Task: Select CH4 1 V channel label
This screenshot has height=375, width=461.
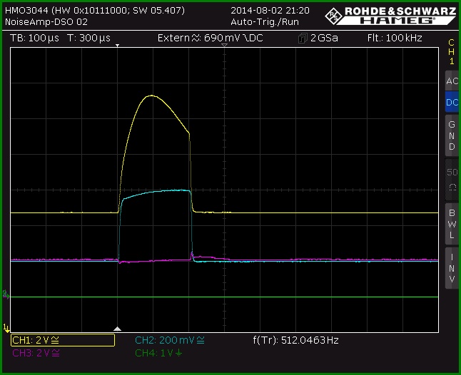Action: coord(158,353)
